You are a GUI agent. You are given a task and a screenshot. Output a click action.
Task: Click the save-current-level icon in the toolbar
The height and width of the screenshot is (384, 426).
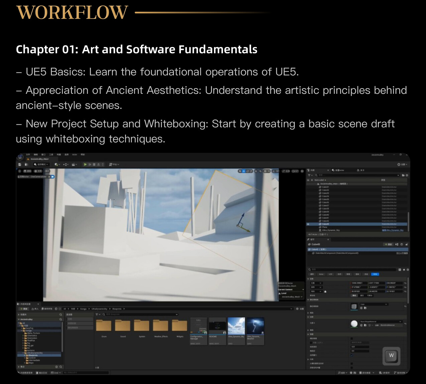pos(19,165)
